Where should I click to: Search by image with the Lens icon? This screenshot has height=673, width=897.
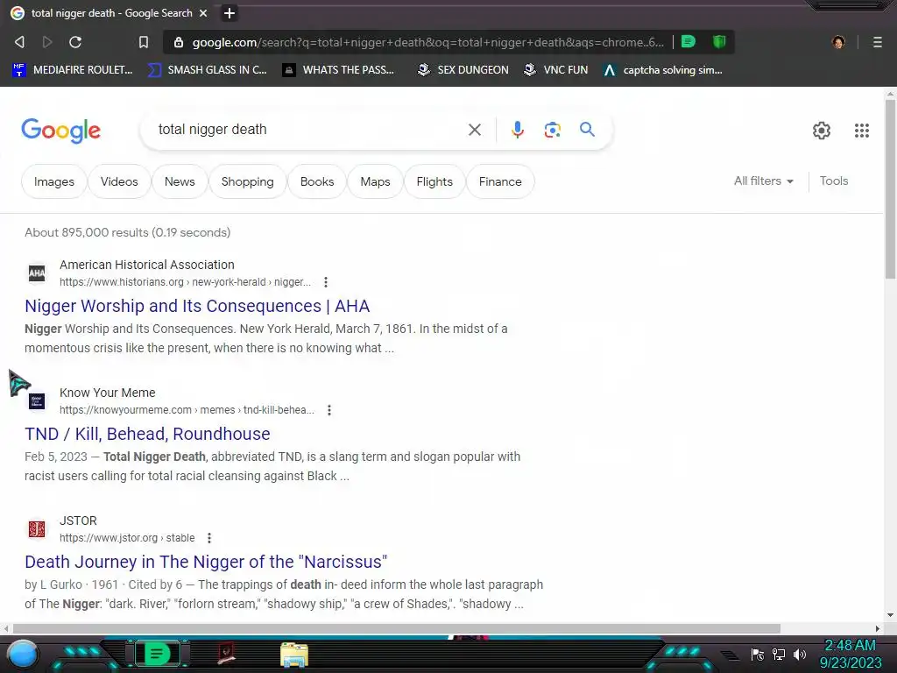click(x=552, y=130)
